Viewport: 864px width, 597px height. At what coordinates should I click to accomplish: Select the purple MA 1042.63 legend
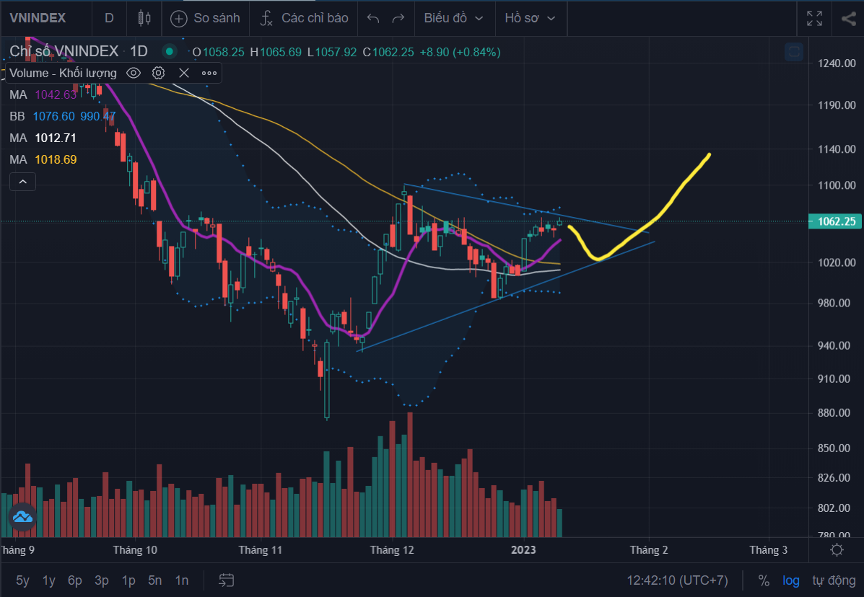(x=43, y=94)
